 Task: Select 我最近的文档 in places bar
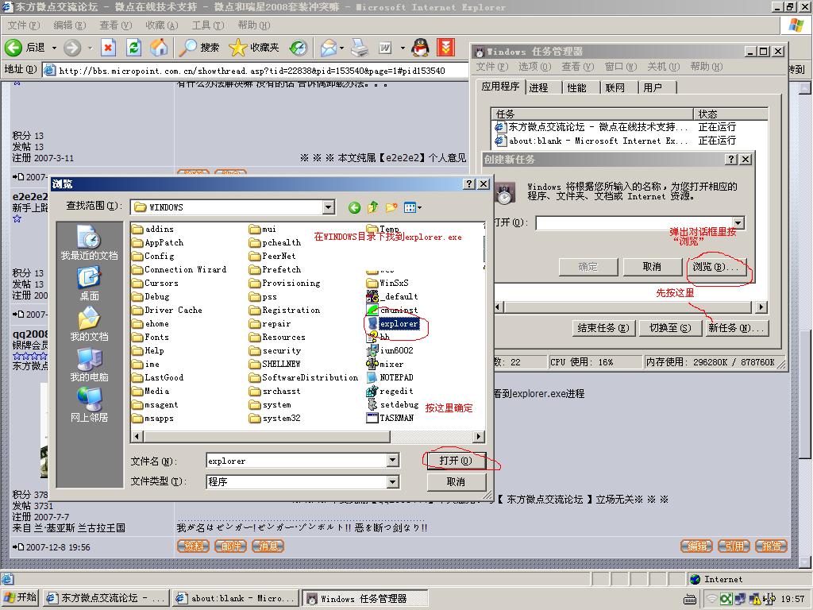pyautogui.click(x=89, y=242)
